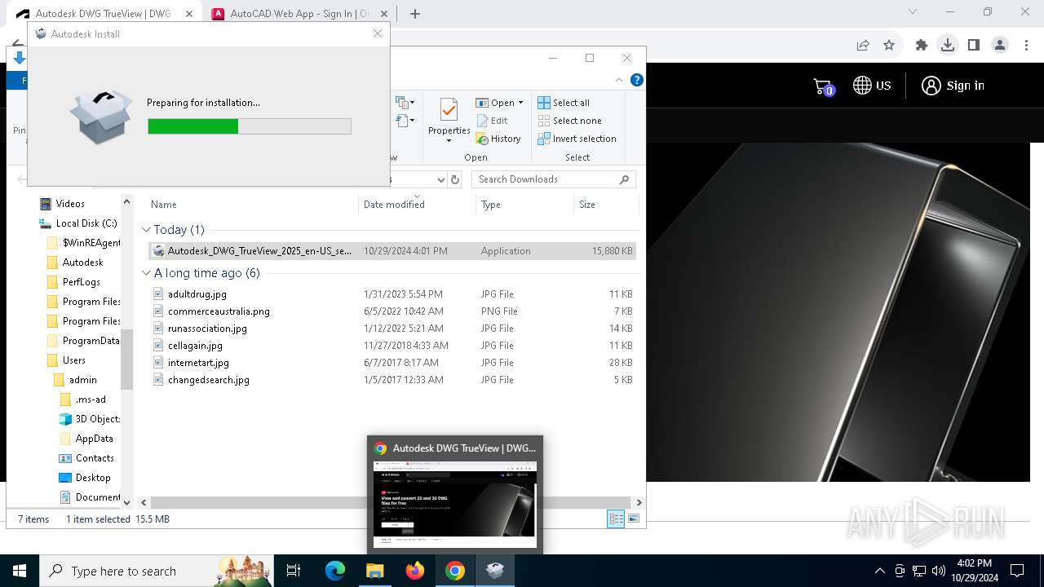Image resolution: width=1044 pixels, height=587 pixels.
Task: Switch to Autodesk DWG TrueView tab
Action: (102, 14)
